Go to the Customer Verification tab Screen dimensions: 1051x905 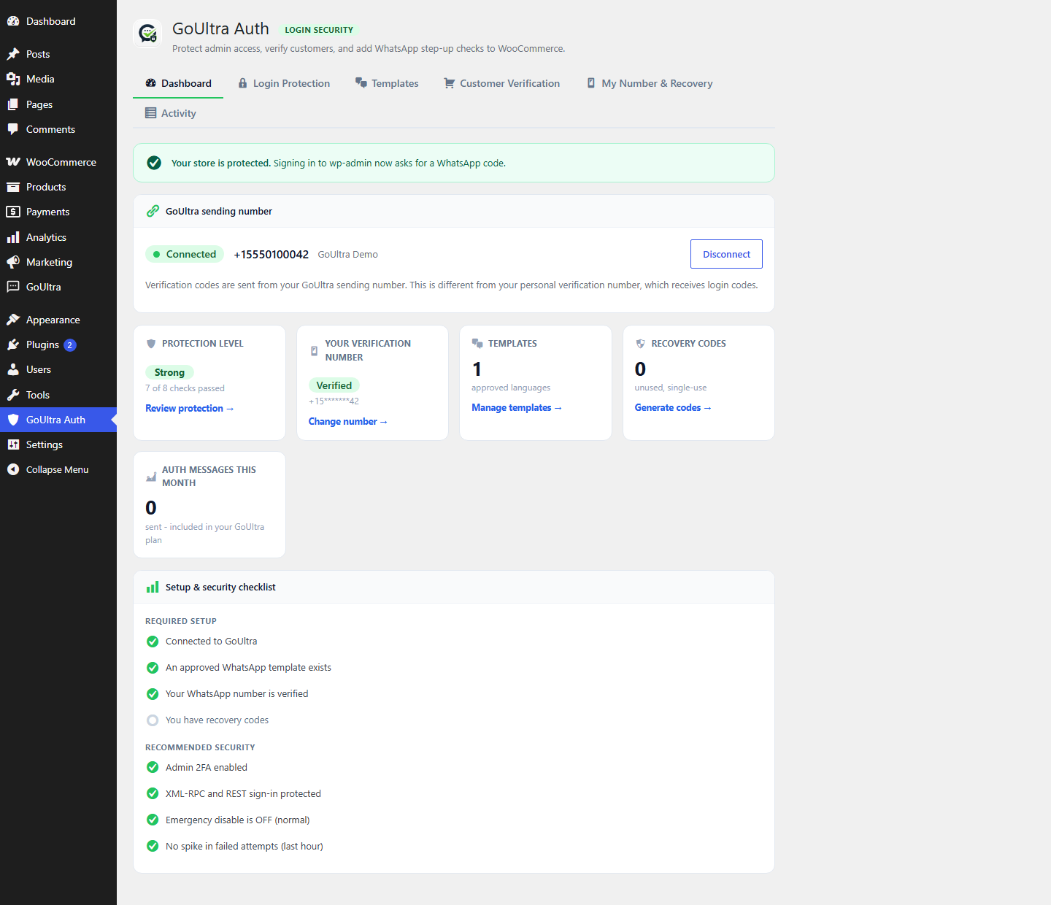[502, 83]
